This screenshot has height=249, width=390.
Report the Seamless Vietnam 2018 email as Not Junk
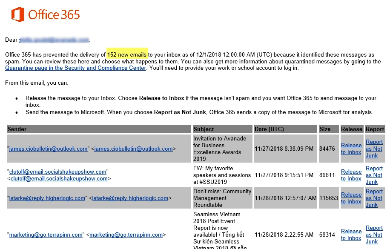[374, 235]
